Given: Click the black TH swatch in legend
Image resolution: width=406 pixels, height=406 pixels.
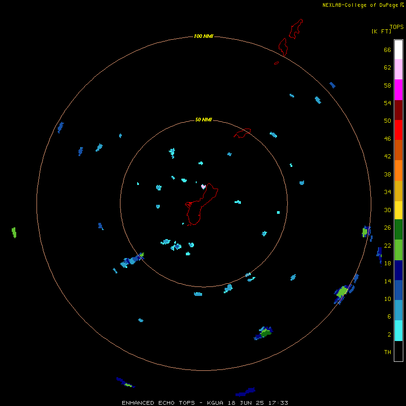Looking at the screenshot, I should pyautogui.click(x=398, y=351).
